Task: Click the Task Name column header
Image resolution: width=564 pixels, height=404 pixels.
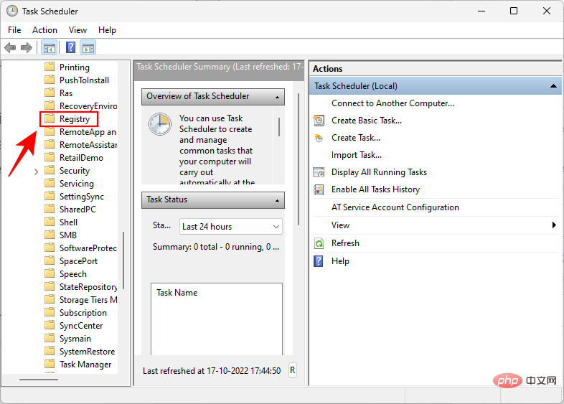Action: click(177, 293)
